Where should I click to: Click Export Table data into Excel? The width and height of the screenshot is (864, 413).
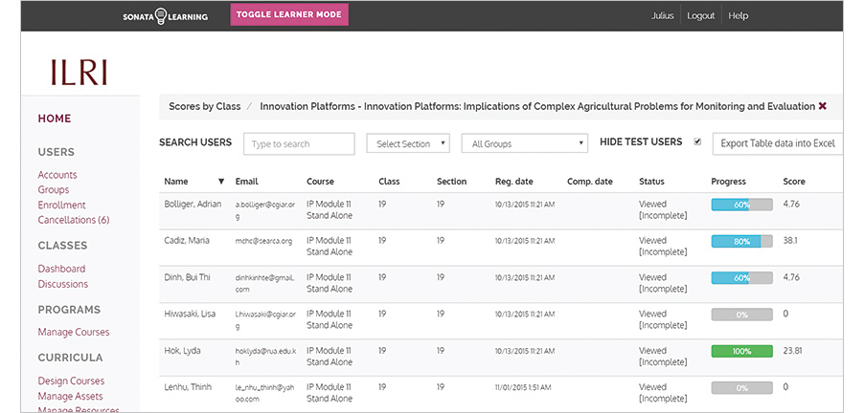778,143
